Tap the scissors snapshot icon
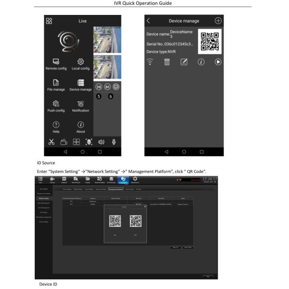Screen dimensions: 289x289 point(50,142)
